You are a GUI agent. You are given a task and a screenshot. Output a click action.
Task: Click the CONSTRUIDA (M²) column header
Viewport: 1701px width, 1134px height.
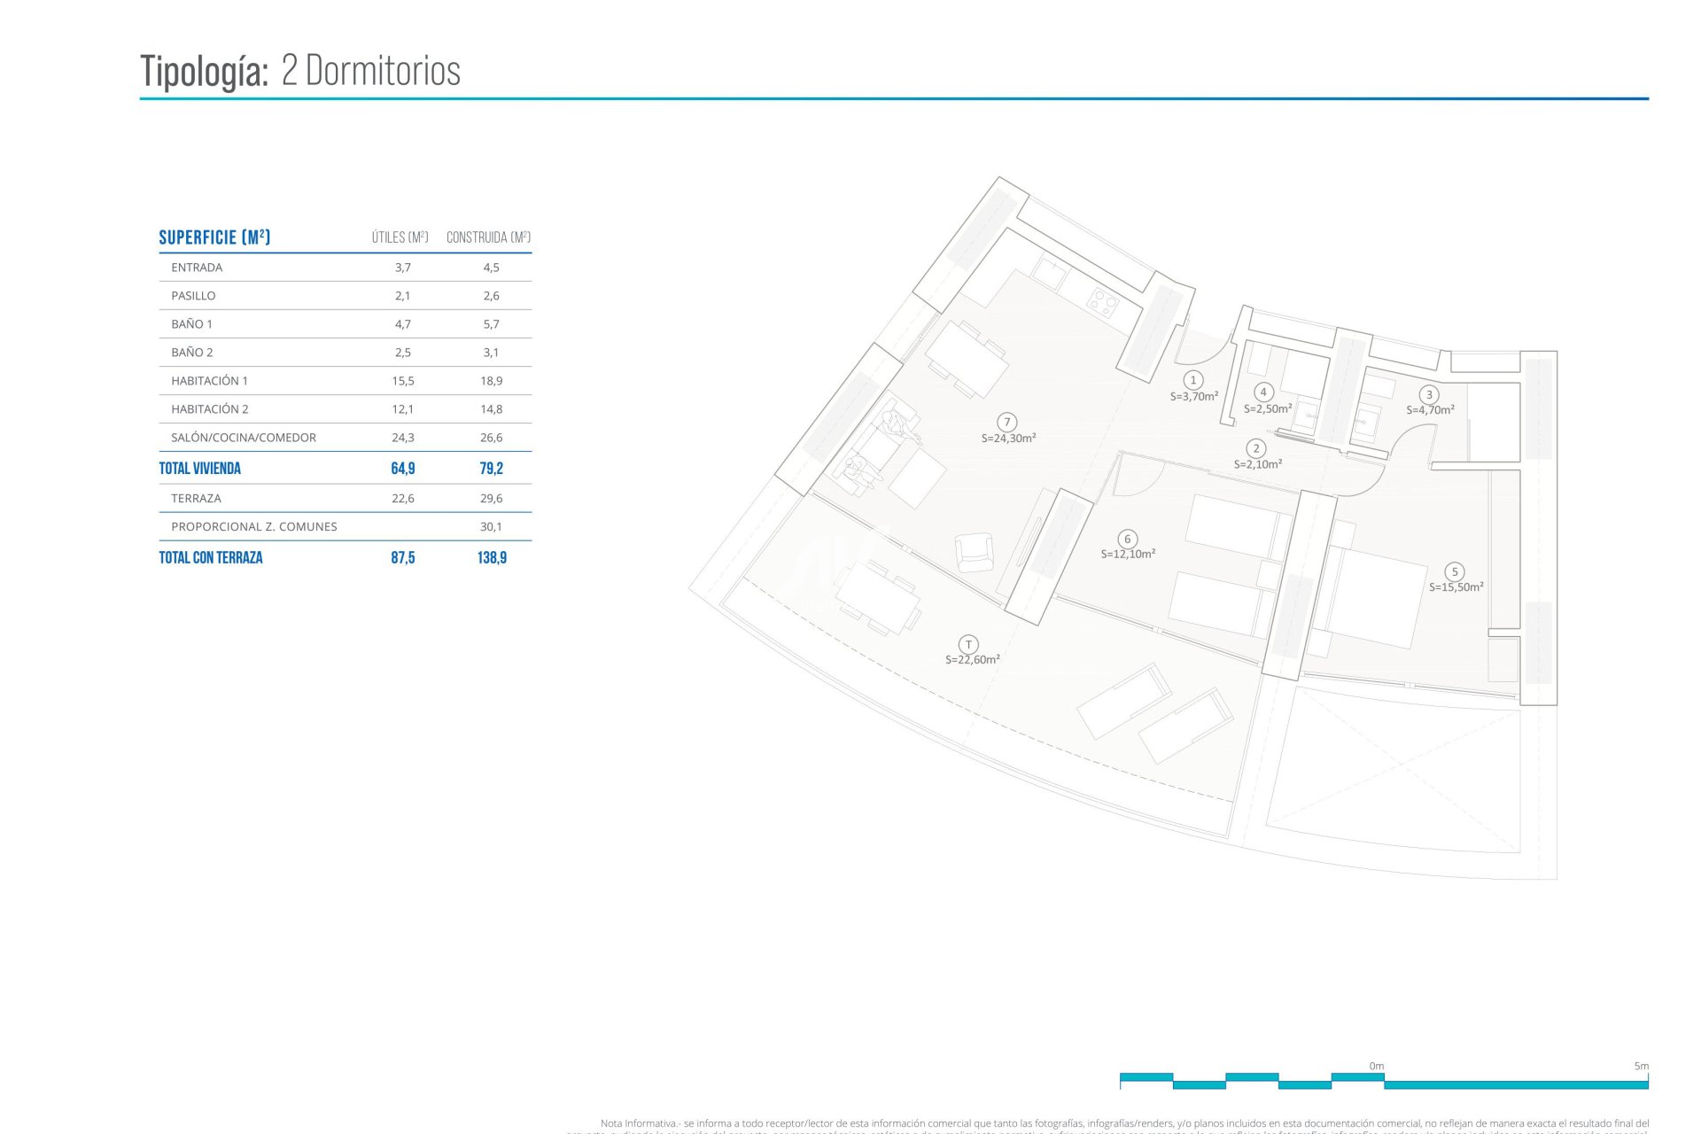coord(488,237)
